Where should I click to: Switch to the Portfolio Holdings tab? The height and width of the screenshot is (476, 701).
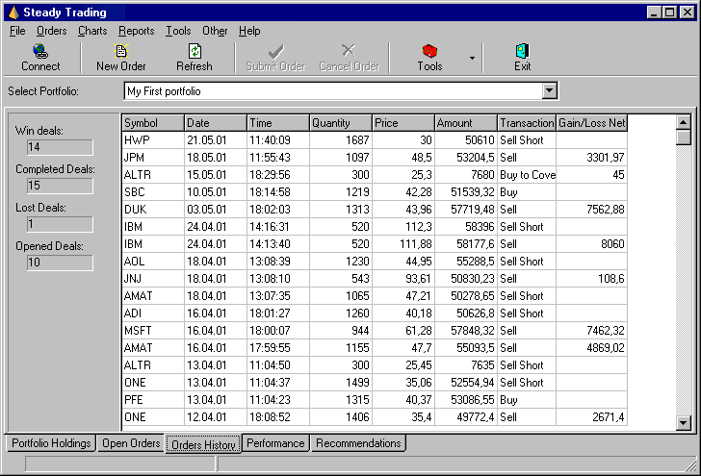[51, 443]
